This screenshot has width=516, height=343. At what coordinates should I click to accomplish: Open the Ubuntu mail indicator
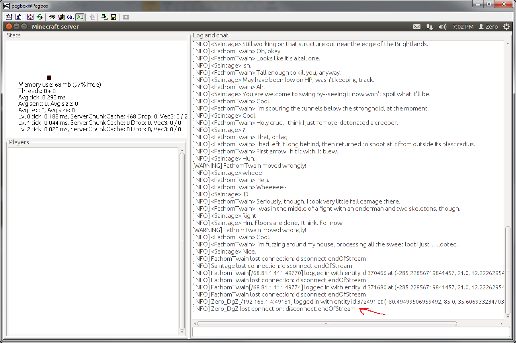(x=416, y=27)
